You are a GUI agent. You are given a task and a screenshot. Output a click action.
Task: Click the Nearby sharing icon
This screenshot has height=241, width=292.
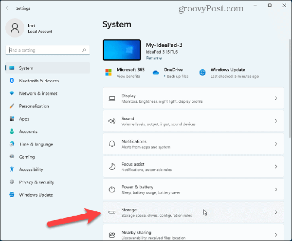coord(112,235)
